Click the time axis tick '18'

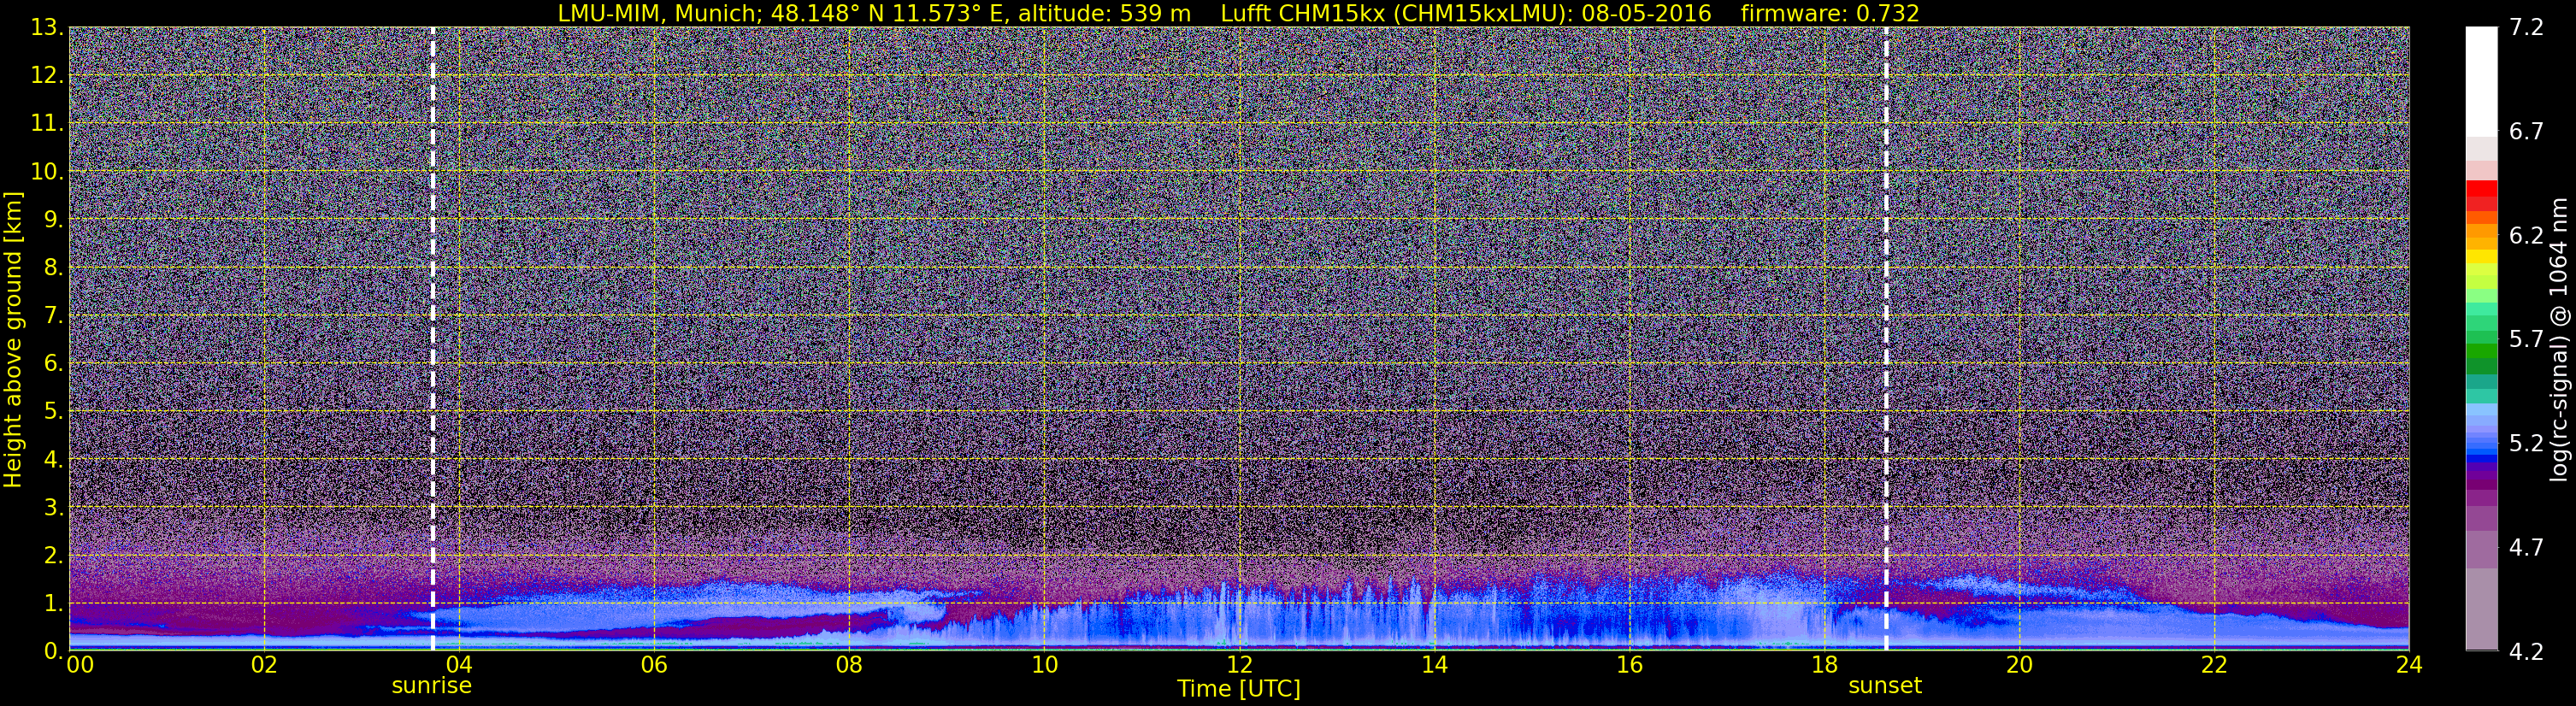(x=1824, y=665)
